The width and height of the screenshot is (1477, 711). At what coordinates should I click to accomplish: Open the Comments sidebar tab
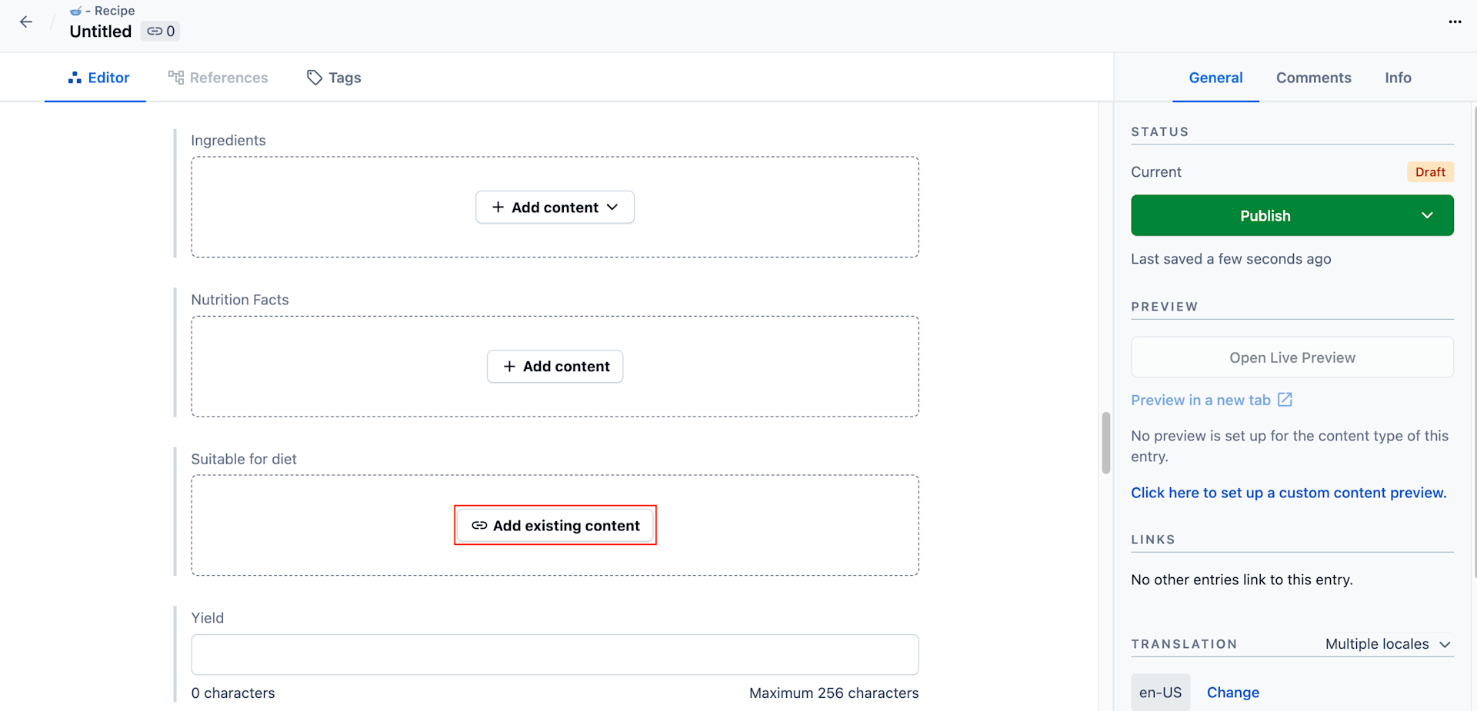click(x=1313, y=78)
